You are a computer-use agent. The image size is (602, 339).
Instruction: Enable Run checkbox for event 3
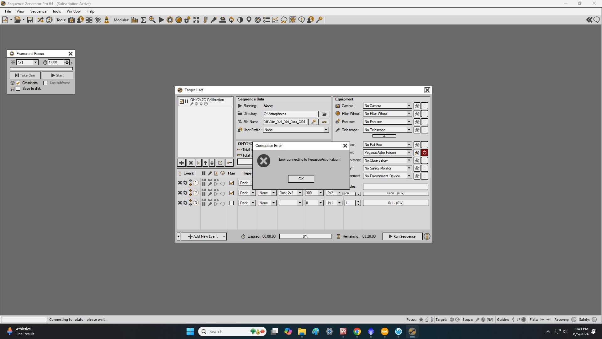232,203
